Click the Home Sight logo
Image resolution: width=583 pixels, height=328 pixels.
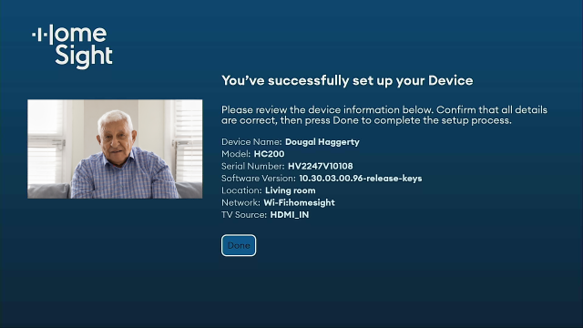72,46
